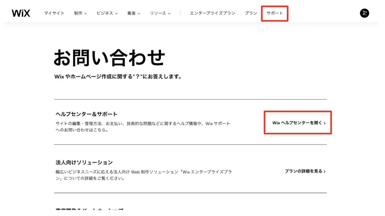Expand the リソース dropdown menu

coord(160,13)
